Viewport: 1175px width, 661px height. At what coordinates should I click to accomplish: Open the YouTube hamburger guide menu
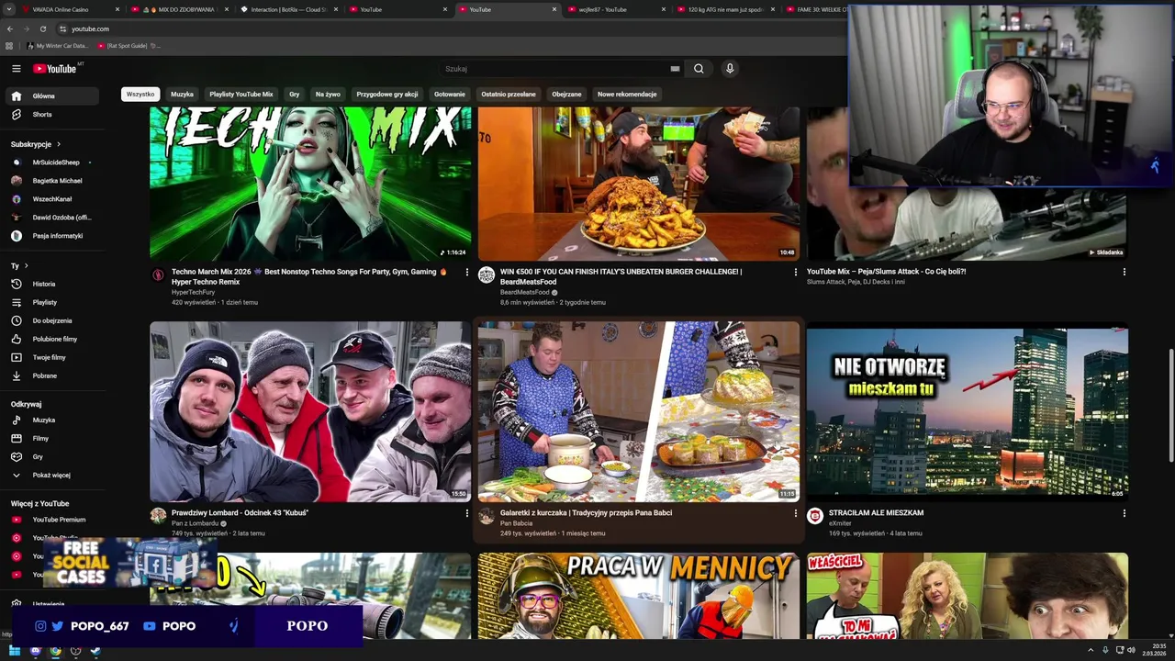(16, 68)
